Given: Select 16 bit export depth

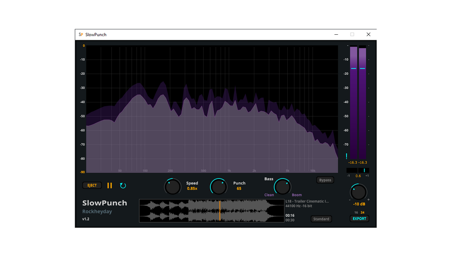Looking at the screenshot, I should (x=356, y=213).
